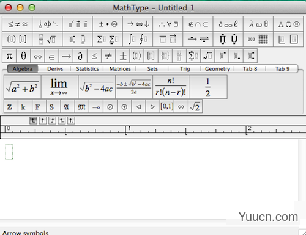Screen dimensions: 306x235
Task: Insert limit as x approaches infinity
Action: [59, 87]
